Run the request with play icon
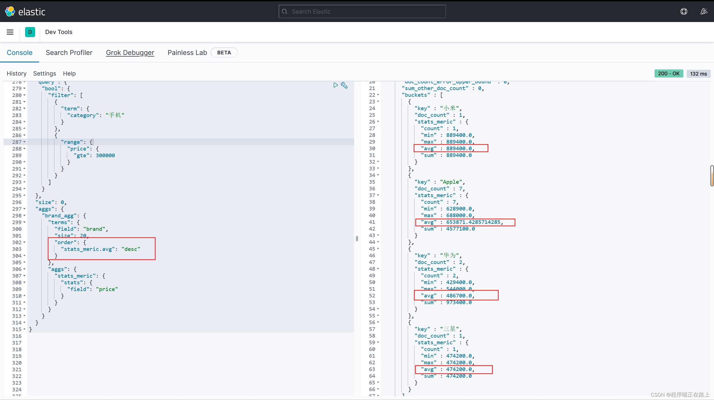Screen dimensions: 714x400 [336, 85]
